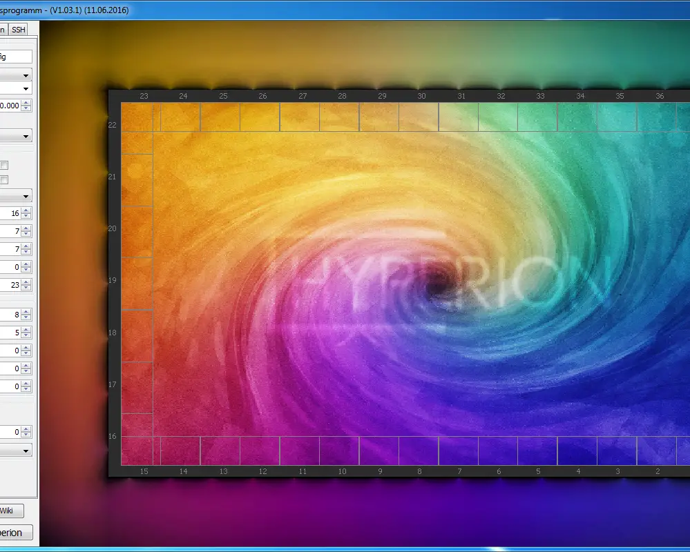
Task: Click LED number 34 on the preview
Action: (580, 96)
